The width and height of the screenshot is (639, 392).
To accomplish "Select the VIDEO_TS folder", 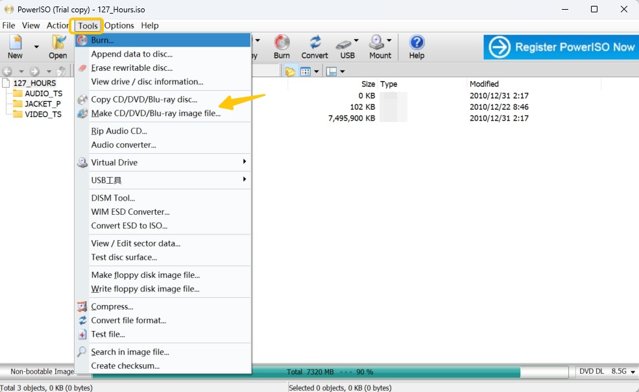I will tap(42, 114).
